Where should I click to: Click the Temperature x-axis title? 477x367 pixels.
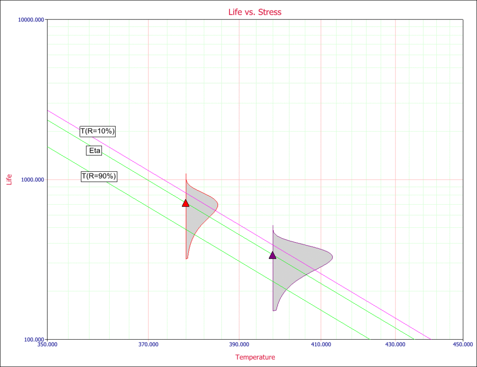pyautogui.click(x=255, y=357)
